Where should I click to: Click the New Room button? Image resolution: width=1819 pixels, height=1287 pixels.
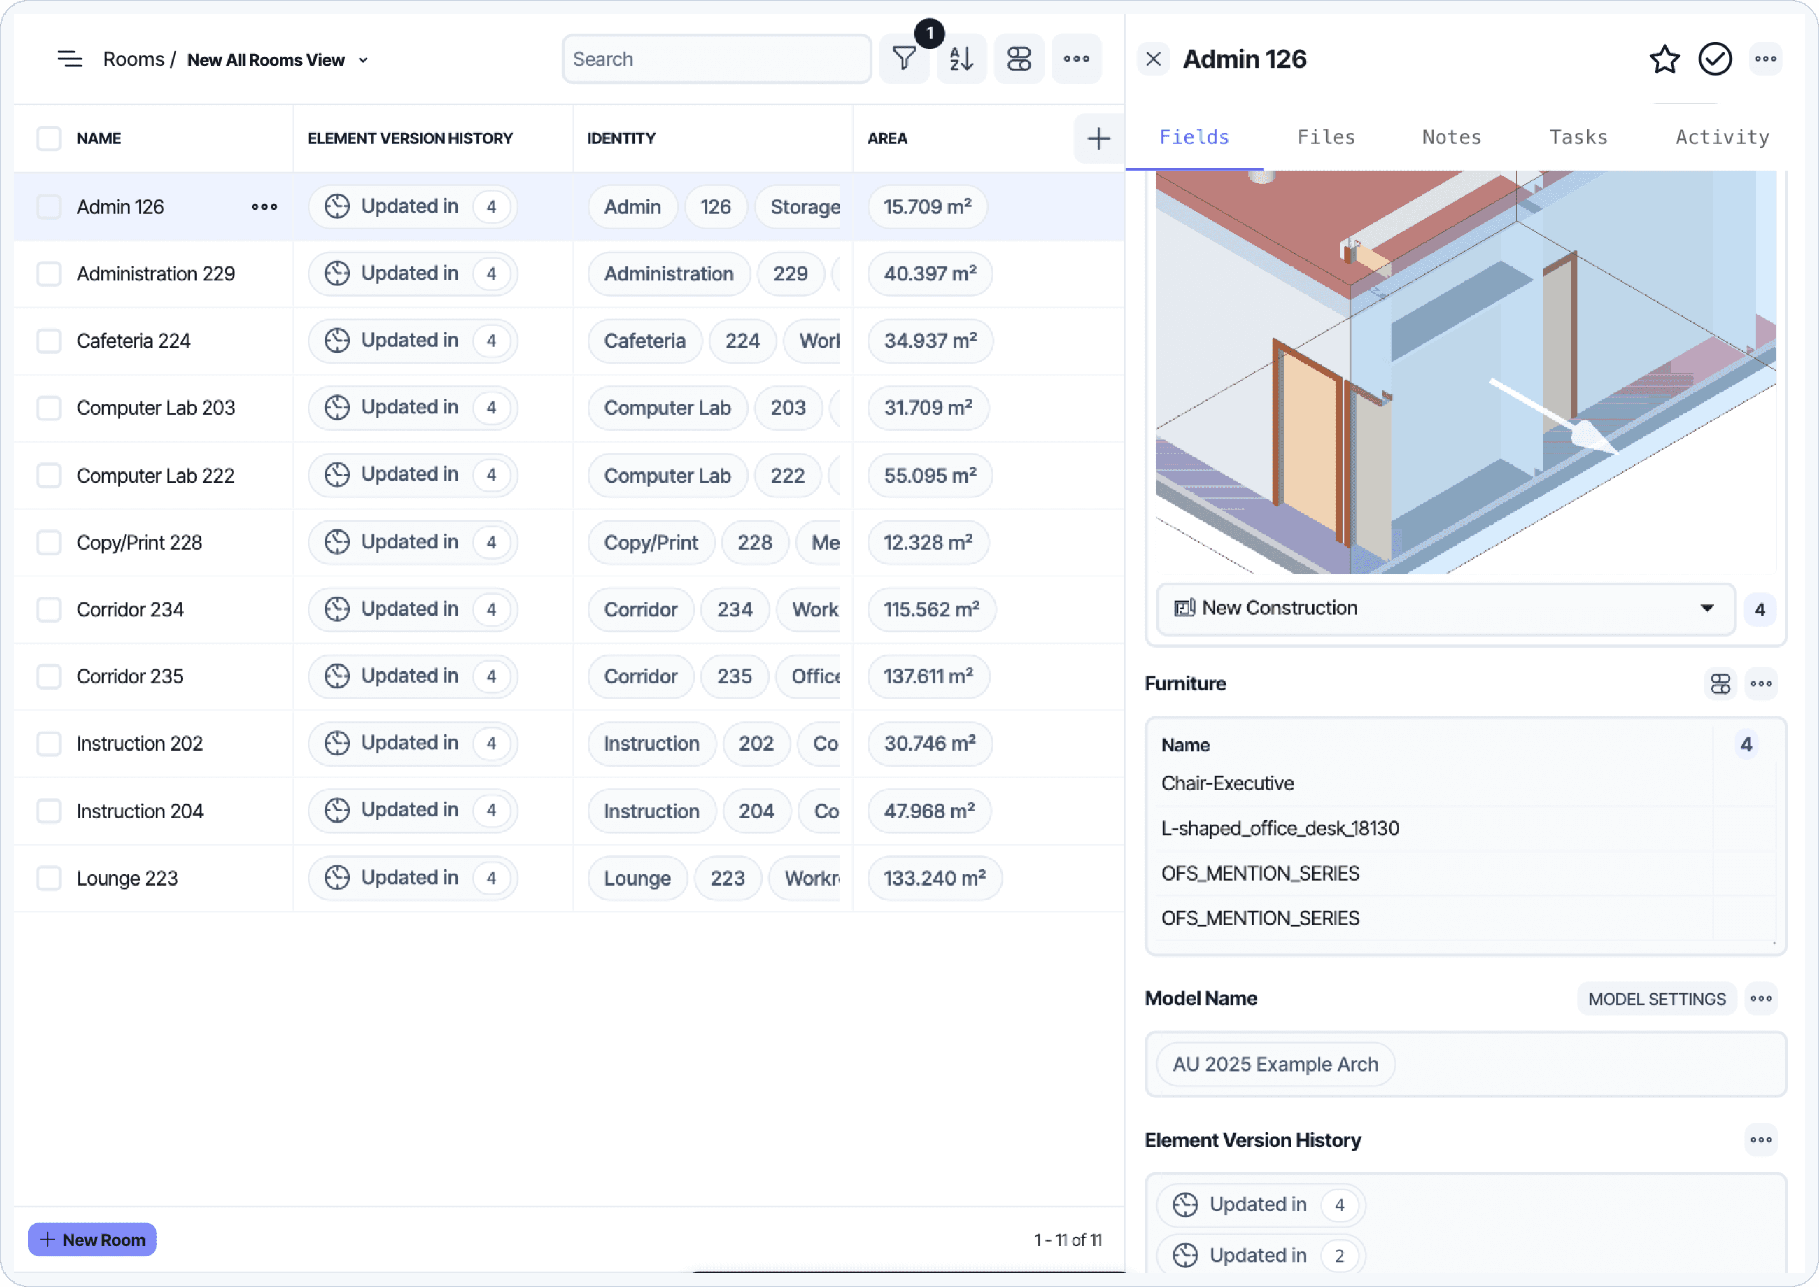91,1239
